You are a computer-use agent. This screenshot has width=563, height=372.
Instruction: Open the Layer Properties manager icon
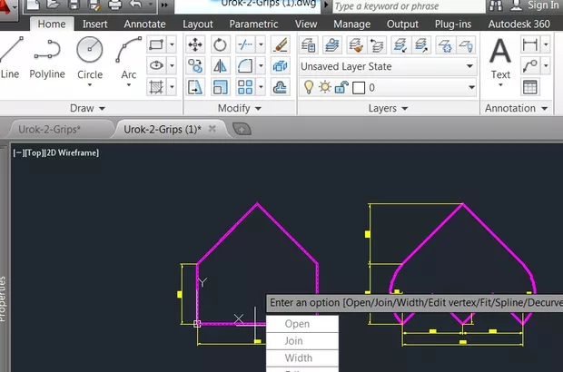[x=308, y=44]
